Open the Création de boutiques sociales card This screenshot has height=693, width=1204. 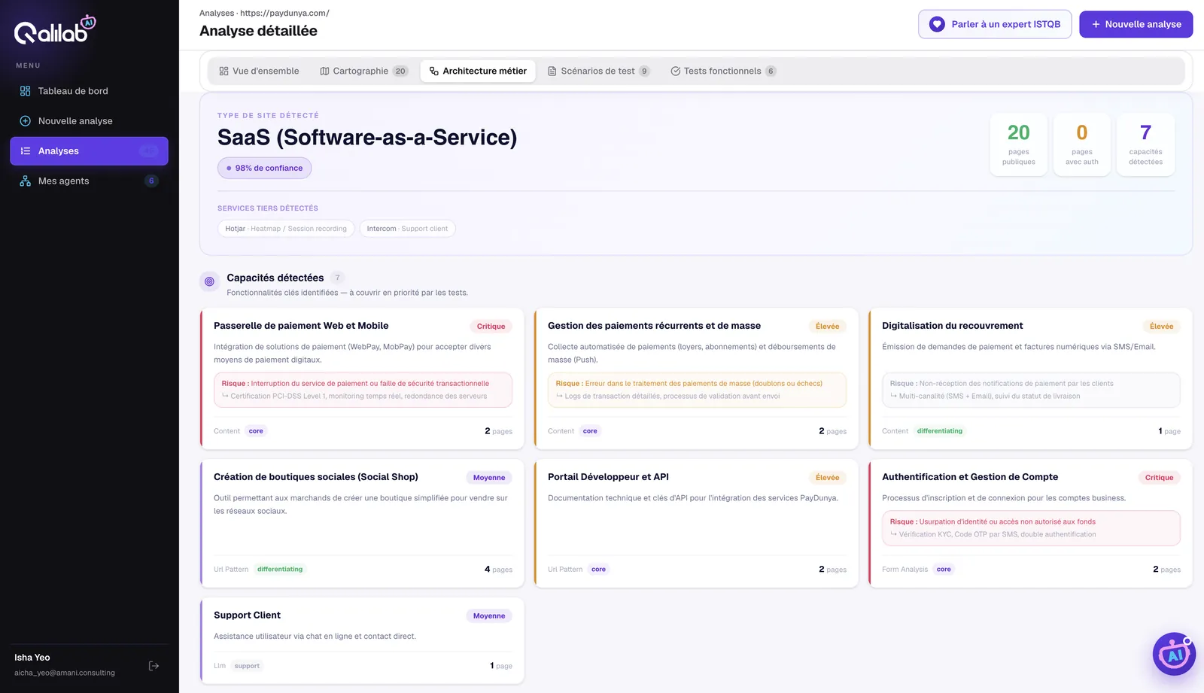pyautogui.click(x=362, y=524)
